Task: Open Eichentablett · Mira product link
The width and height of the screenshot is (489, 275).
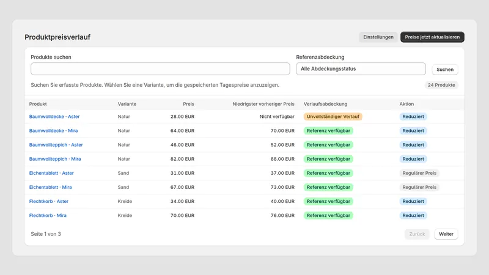Action: 50,187
